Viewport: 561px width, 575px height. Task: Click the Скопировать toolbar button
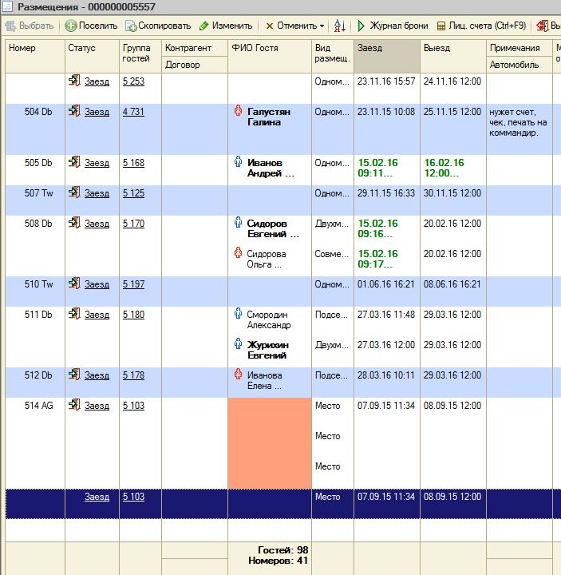pos(158,26)
